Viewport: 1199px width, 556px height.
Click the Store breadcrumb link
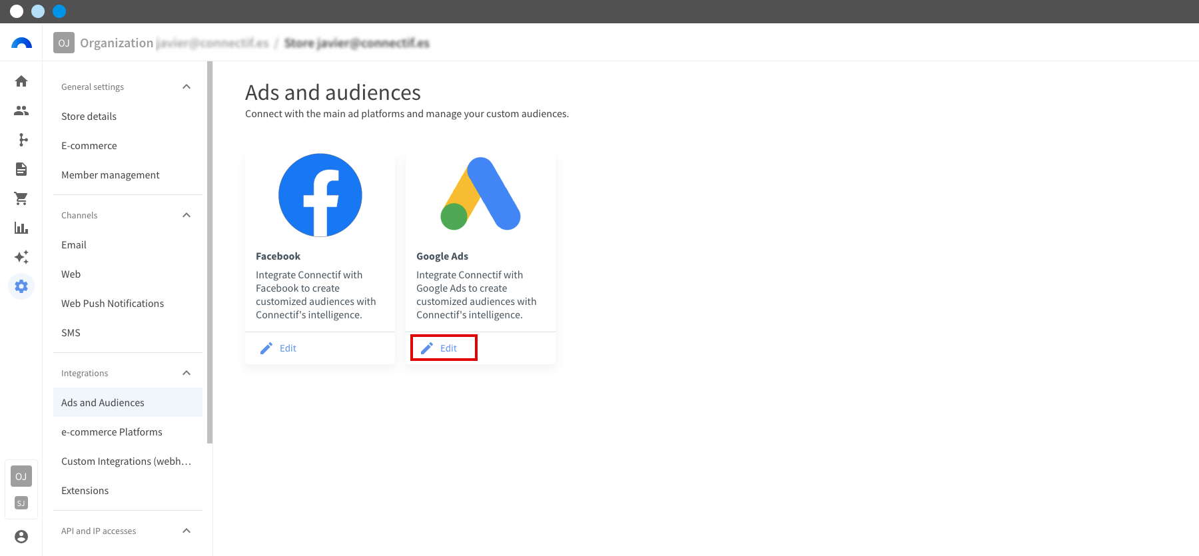357,43
